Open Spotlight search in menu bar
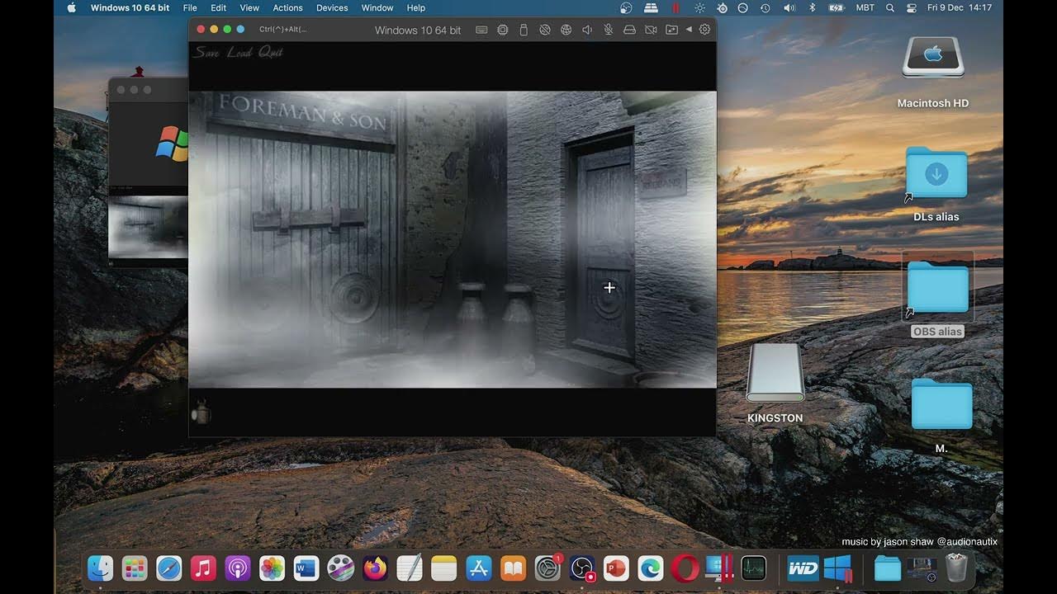This screenshot has height=594, width=1057. click(889, 7)
